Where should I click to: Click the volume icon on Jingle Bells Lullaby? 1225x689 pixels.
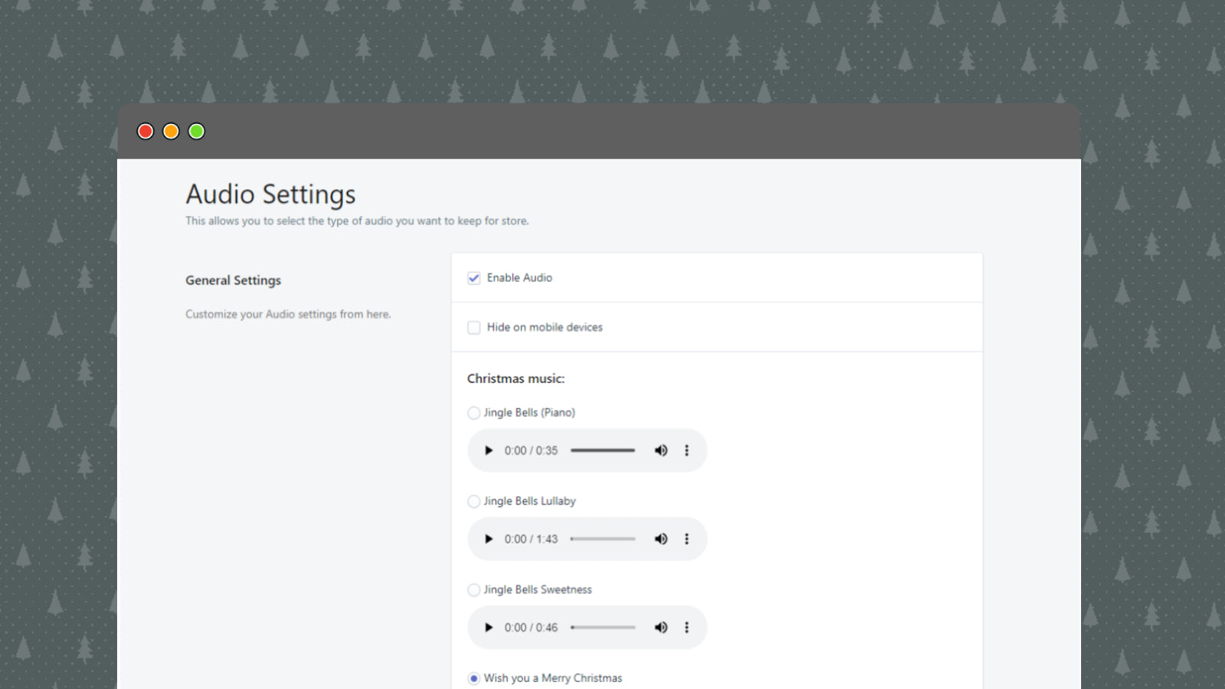[661, 538]
